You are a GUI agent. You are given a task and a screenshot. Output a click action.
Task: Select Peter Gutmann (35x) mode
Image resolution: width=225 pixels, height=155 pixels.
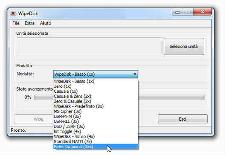click(x=96, y=147)
